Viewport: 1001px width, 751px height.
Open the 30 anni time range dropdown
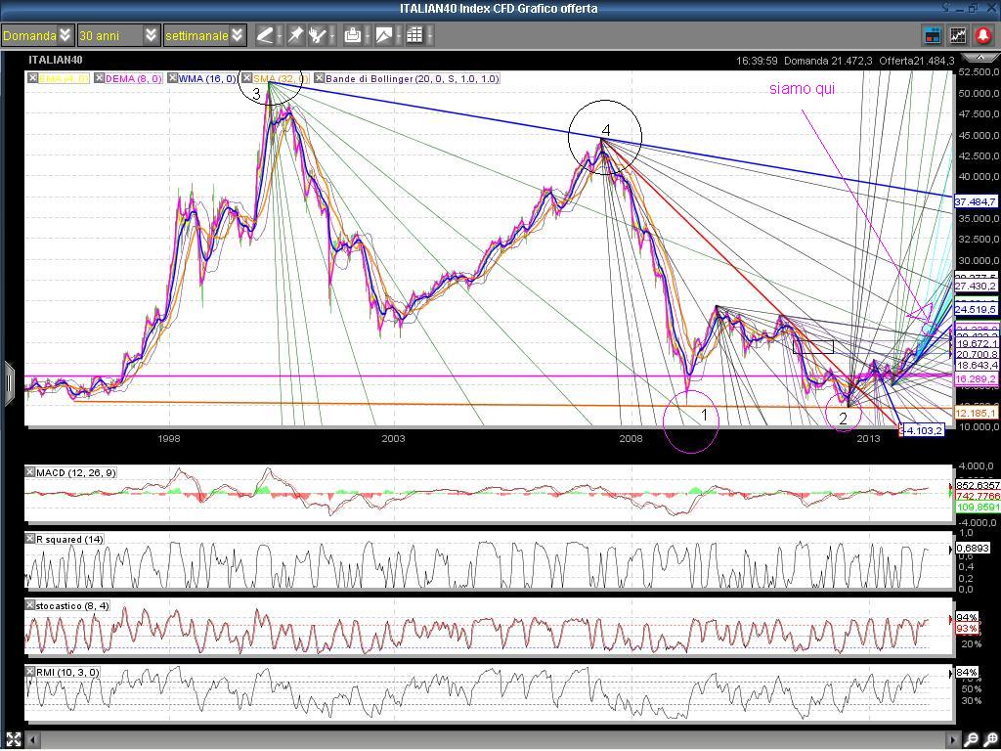118,36
